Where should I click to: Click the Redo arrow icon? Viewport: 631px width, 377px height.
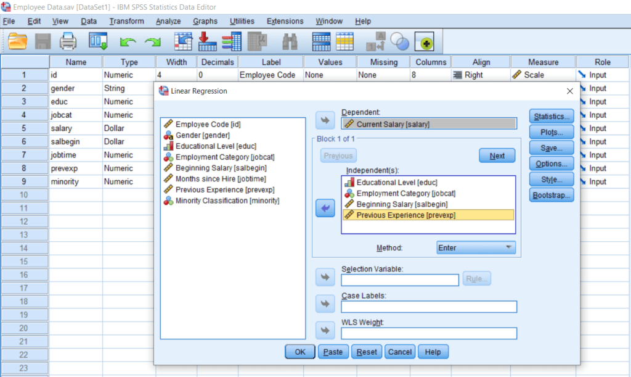coord(151,41)
